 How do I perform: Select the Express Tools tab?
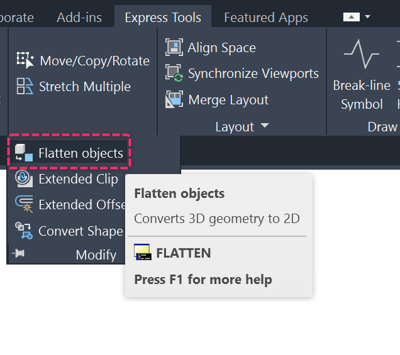coord(163,17)
